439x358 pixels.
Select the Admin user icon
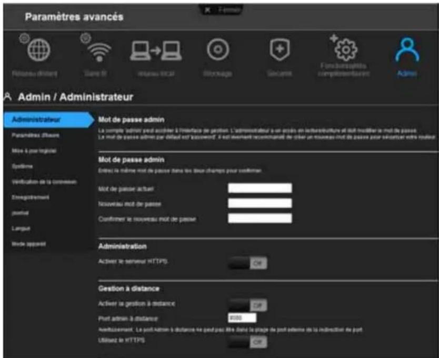[x=407, y=50]
